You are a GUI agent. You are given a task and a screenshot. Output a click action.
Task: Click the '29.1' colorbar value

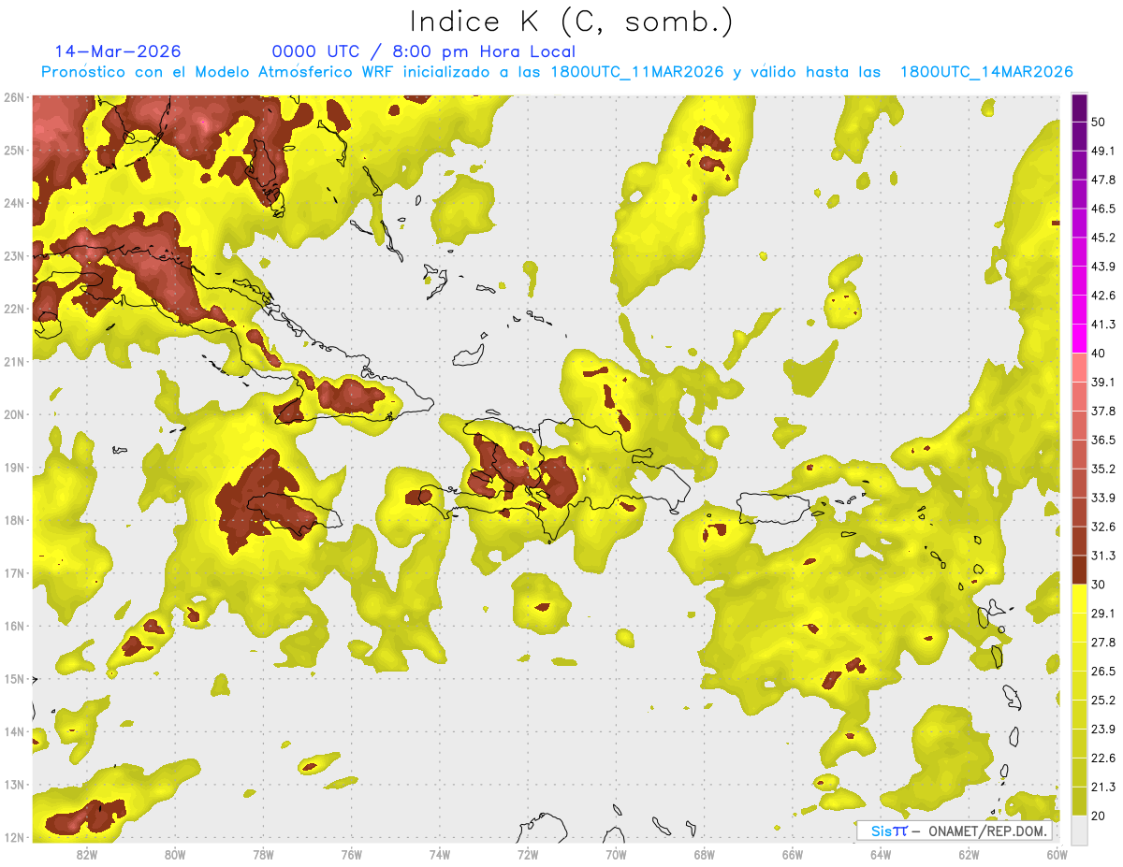(1103, 613)
